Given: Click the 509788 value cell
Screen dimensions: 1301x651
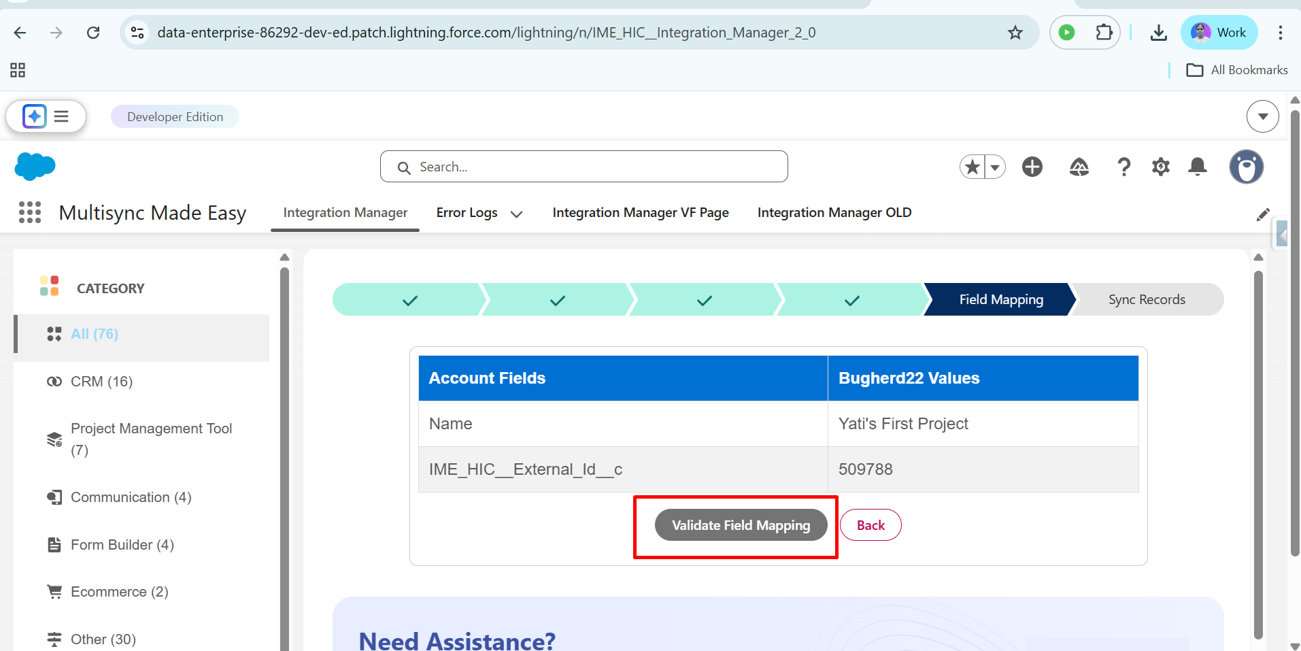Looking at the screenshot, I should tap(983, 469).
